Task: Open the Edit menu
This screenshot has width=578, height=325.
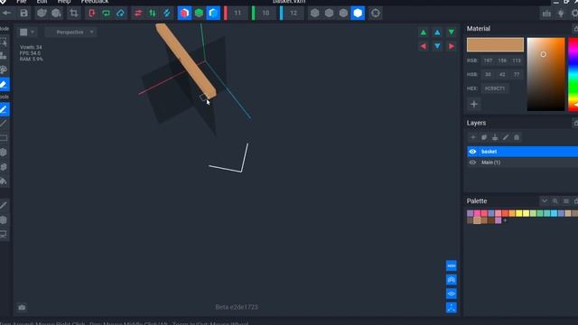Action: pyautogui.click(x=42, y=2)
